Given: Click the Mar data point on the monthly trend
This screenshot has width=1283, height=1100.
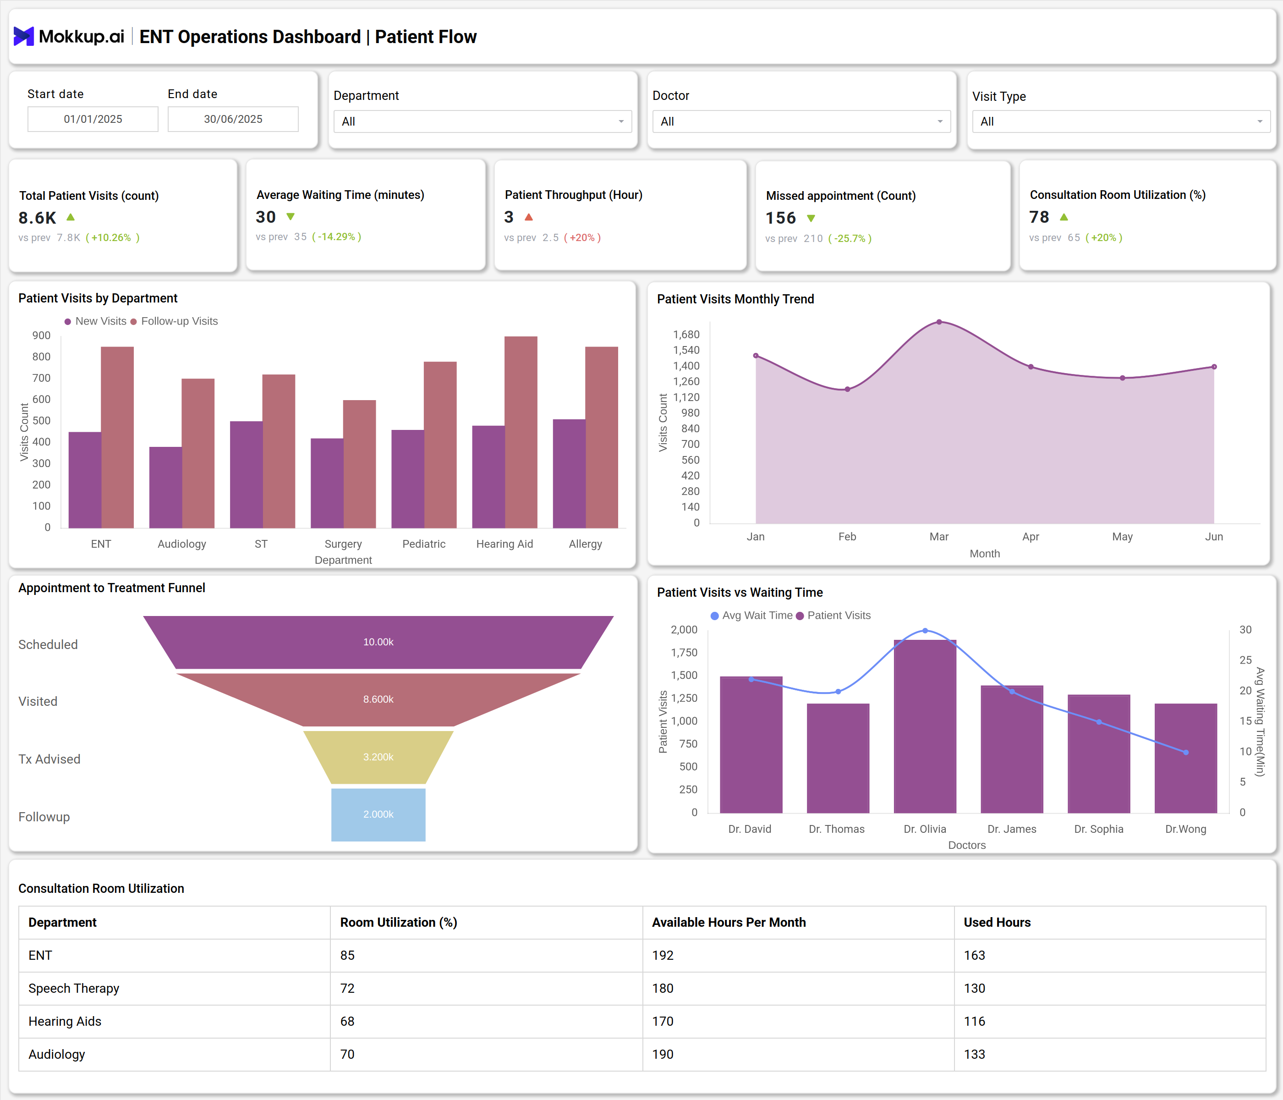Looking at the screenshot, I should 939,322.
